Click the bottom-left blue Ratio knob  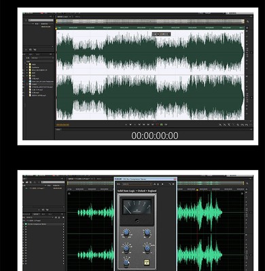click(126, 263)
